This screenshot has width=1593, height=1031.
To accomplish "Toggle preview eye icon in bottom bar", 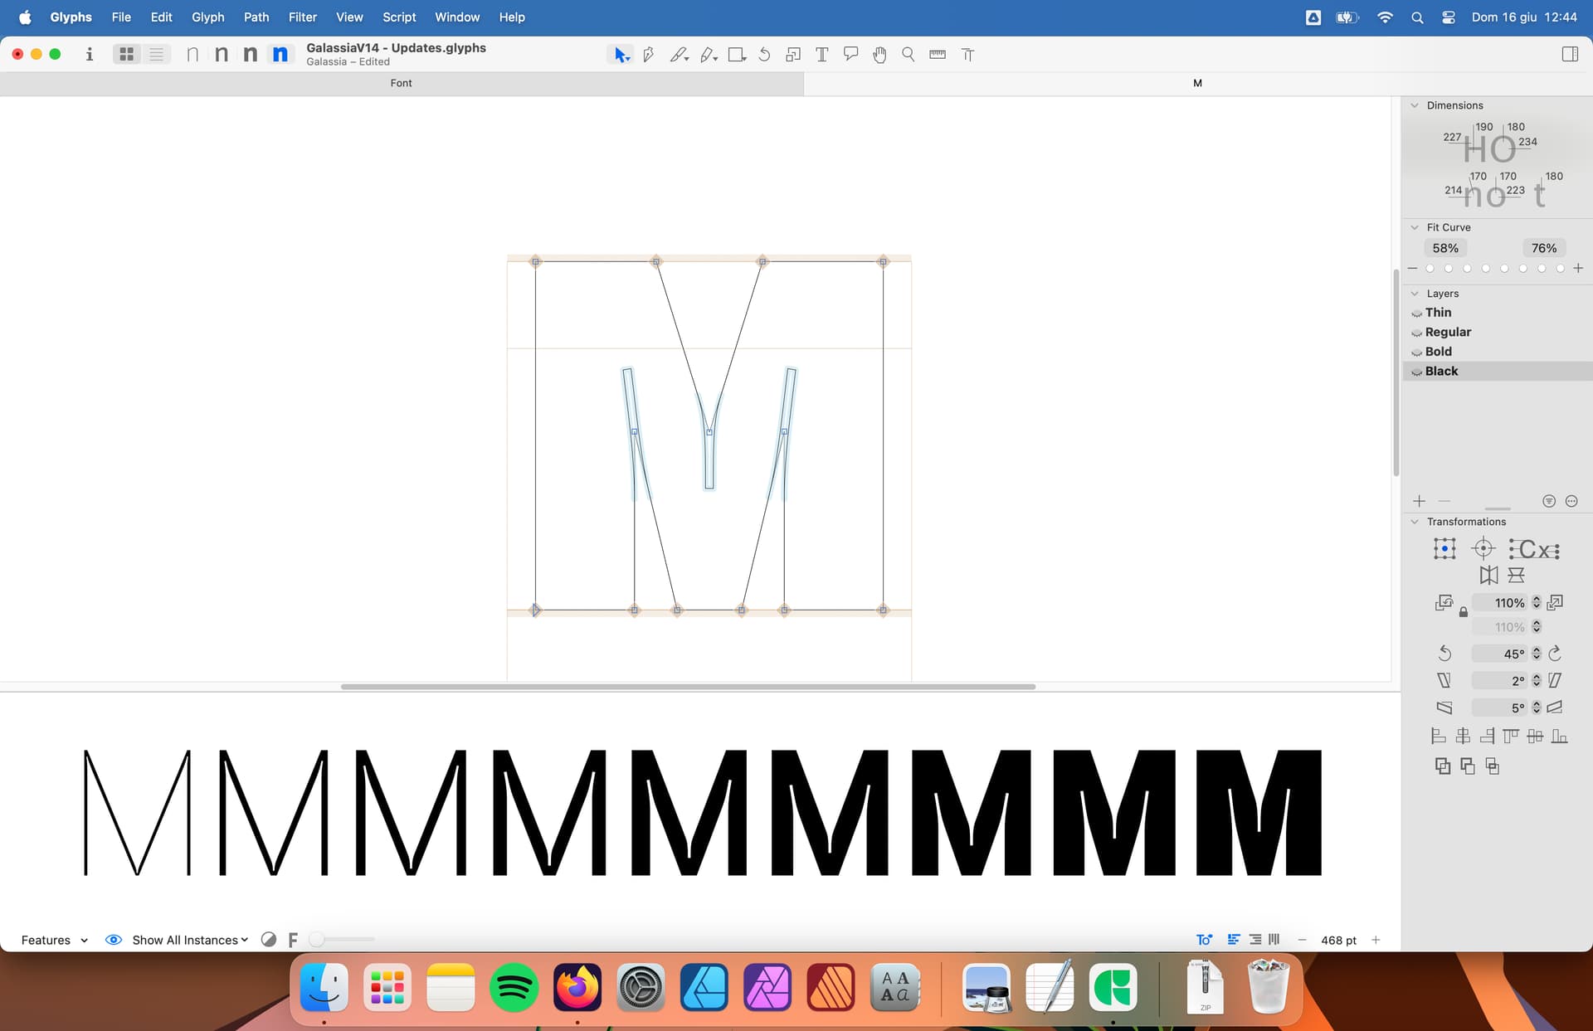I will [x=114, y=940].
